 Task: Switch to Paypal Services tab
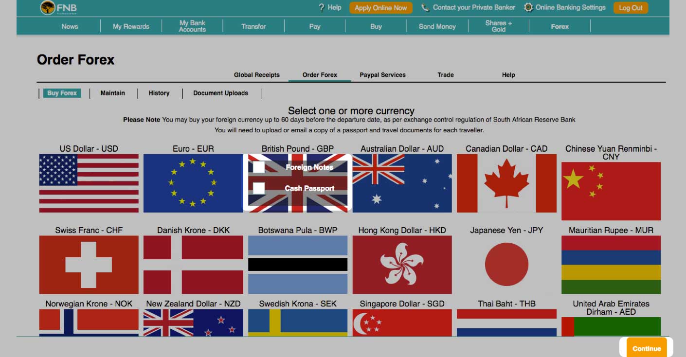[382, 75]
